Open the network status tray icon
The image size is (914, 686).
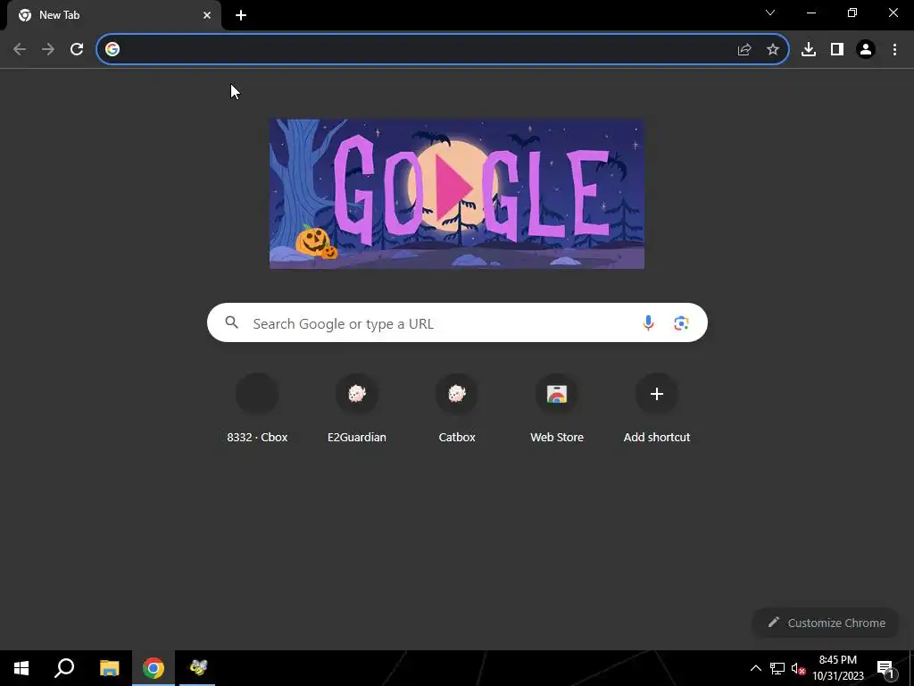tap(777, 668)
